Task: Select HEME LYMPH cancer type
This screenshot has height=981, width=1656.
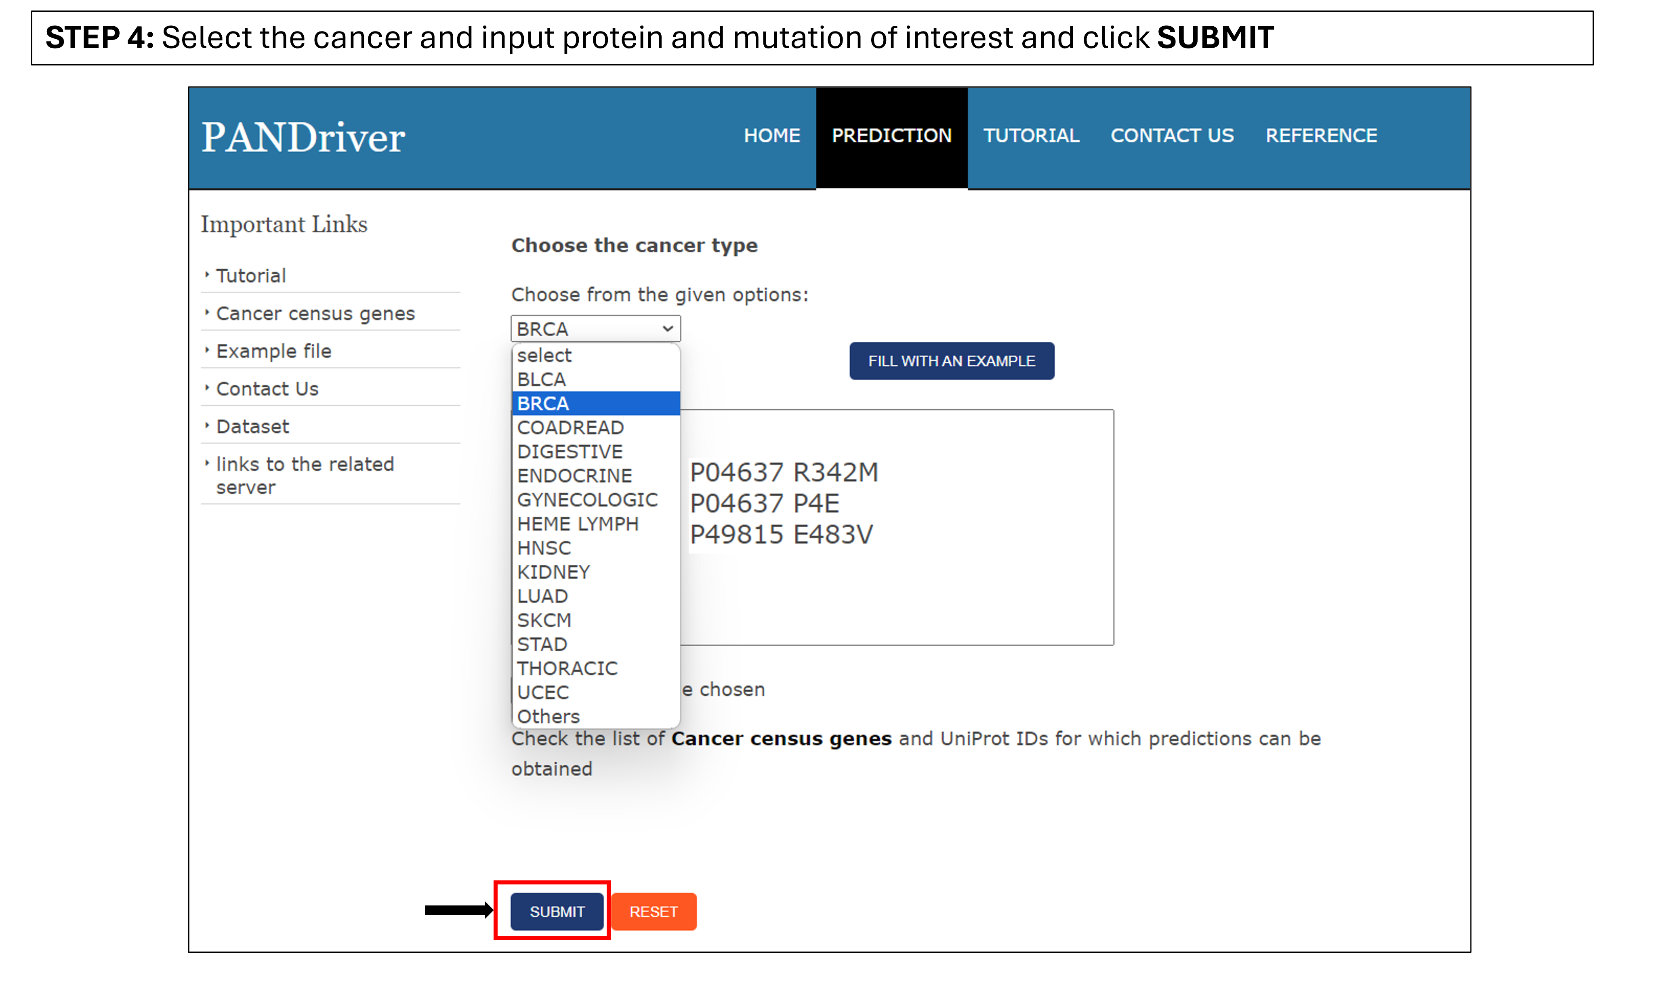Action: tap(578, 524)
